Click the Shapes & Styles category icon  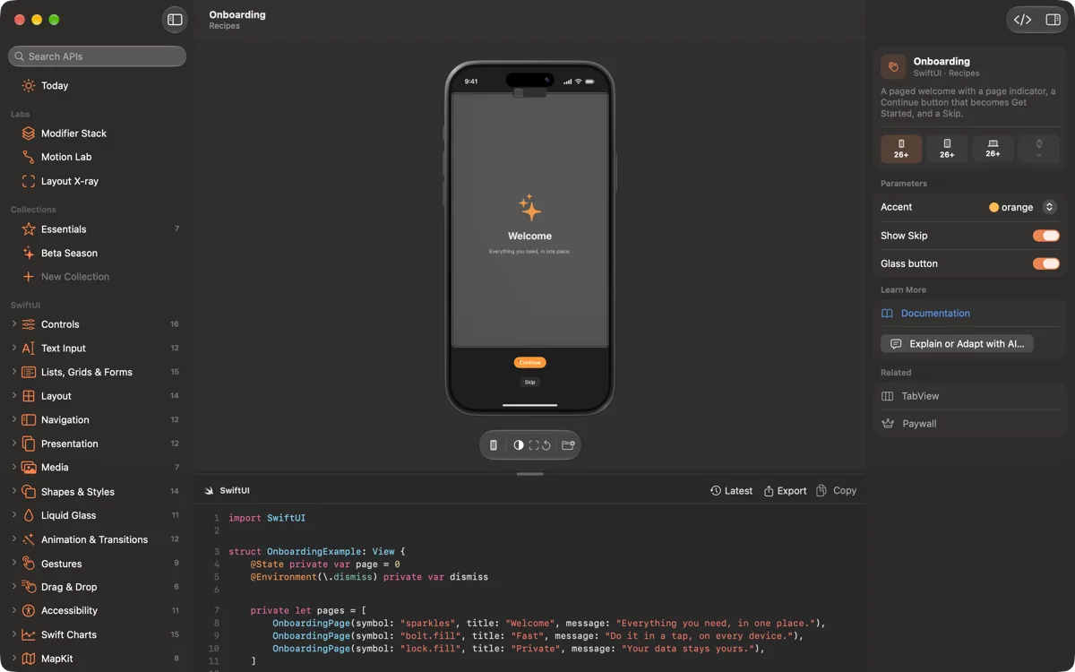(x=29, y=492)
